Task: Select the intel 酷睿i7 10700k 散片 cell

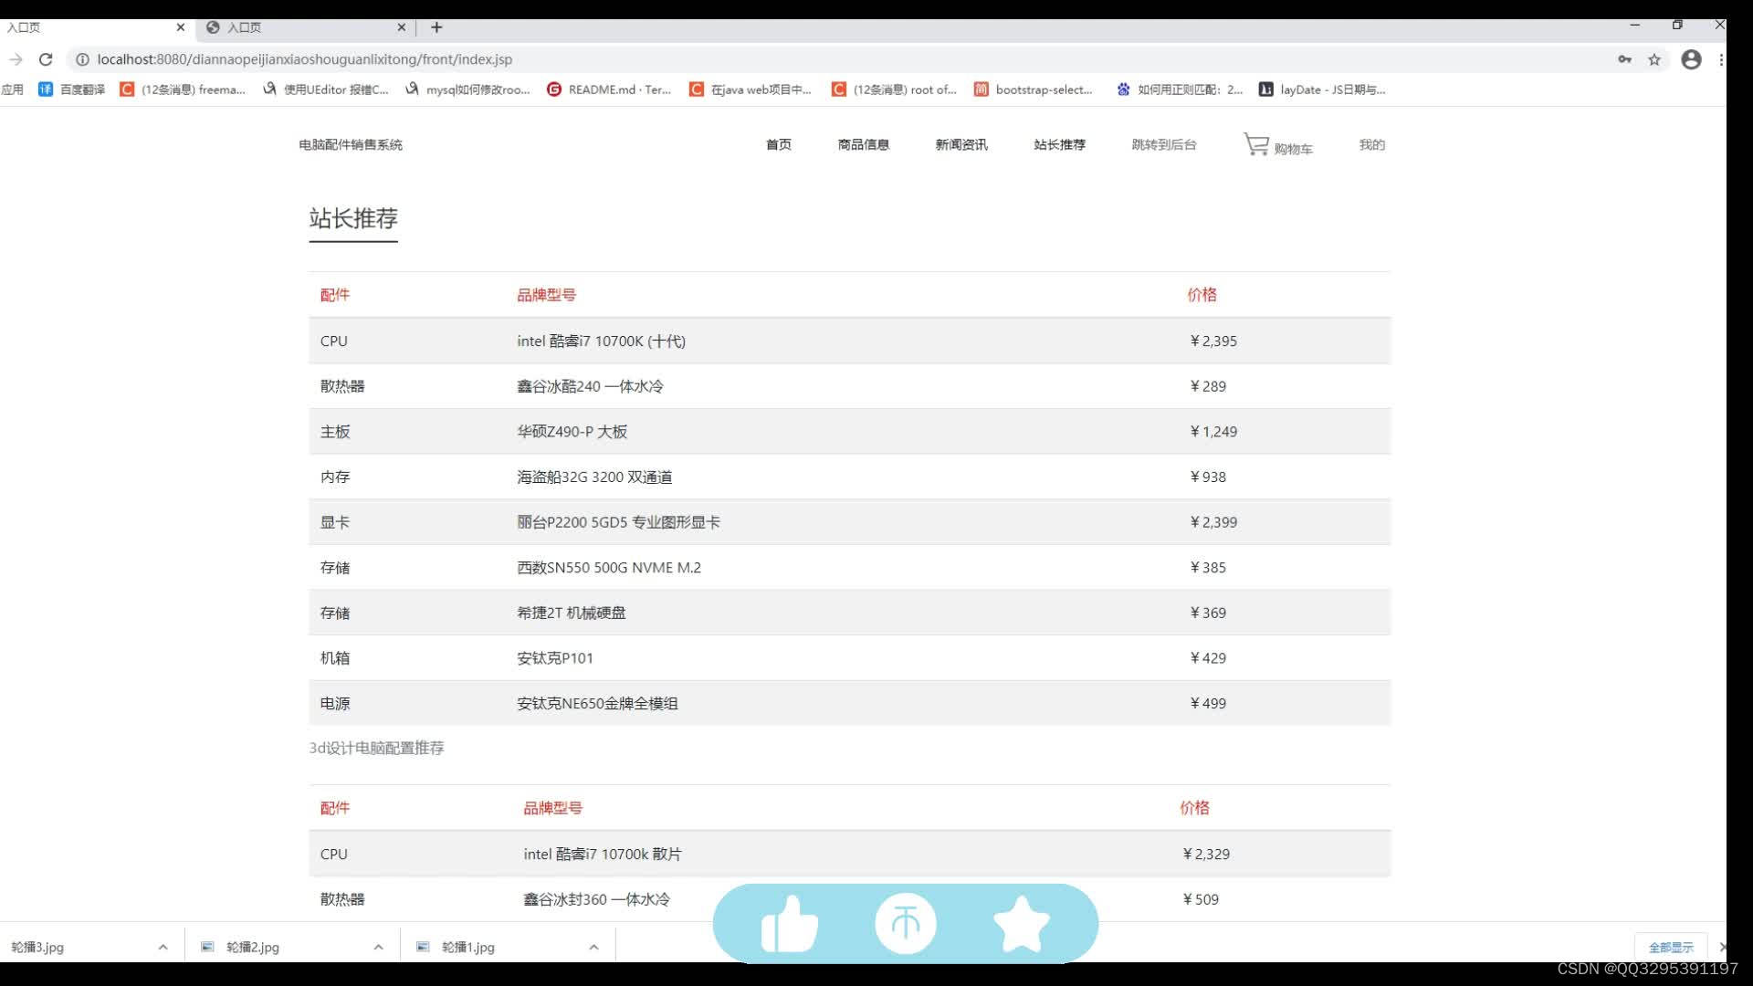Action: [603, 855]
